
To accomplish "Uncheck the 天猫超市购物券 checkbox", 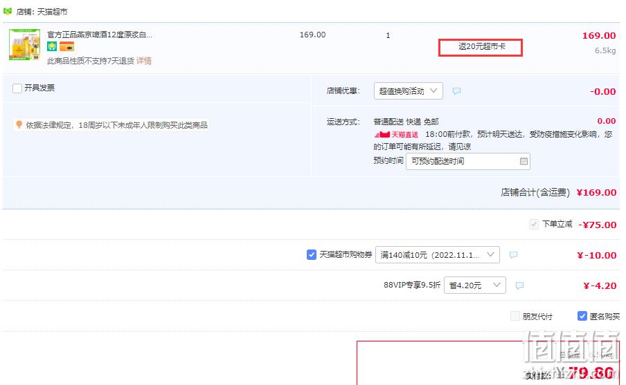I will pyautogui.click(x=312, y=254).
